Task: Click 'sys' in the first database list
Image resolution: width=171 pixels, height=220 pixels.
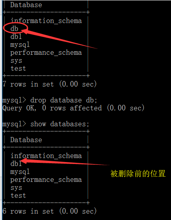Action: click(16, 61)
